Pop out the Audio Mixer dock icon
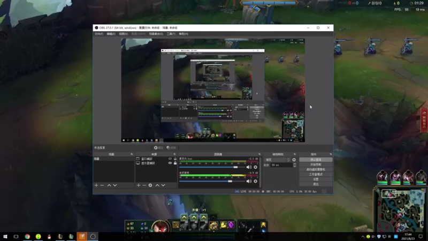This screenshot has width=428, height=241. pos(259,154)
